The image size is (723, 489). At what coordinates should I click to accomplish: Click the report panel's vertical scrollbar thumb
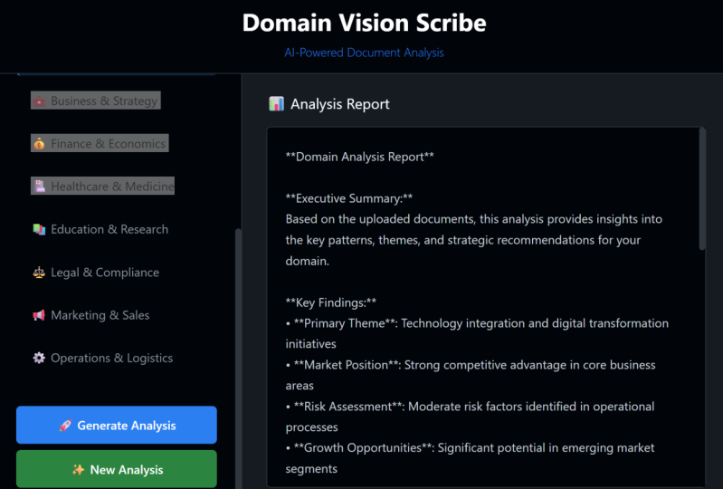[x=702, y=189]
